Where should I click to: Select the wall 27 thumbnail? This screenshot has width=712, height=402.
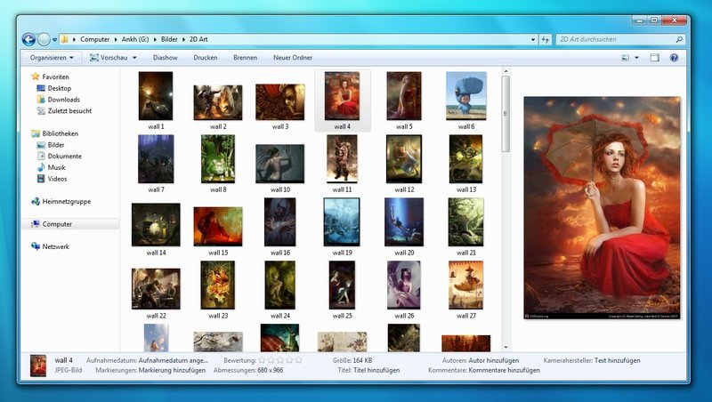pyautogui.click(x=465, y=285)
